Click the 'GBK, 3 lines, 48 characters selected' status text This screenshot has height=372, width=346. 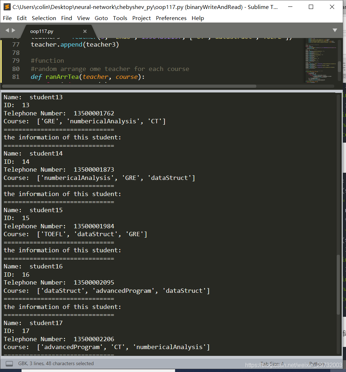pos(56,363)
